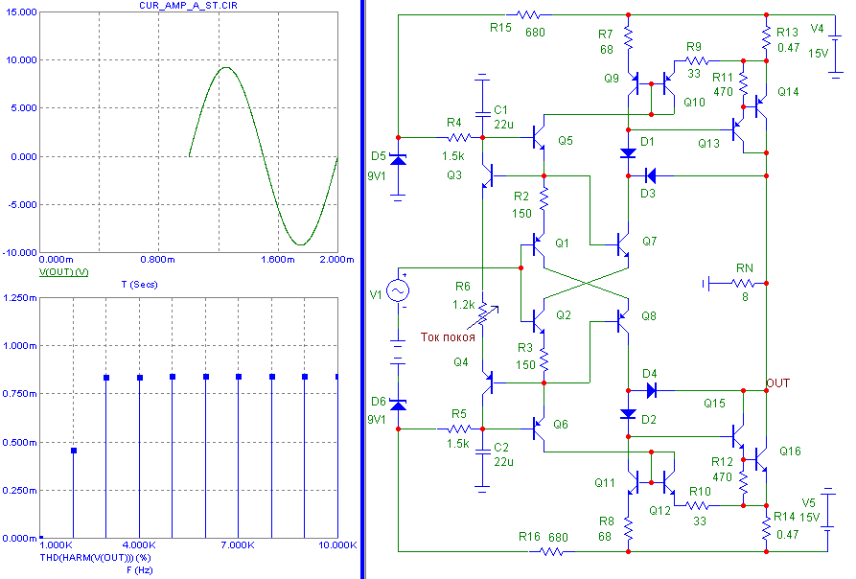Image resolution: width=856 pixels, height=579 pixels.
Task: Select the R15 680 resistor symbol
Action: 528,14
